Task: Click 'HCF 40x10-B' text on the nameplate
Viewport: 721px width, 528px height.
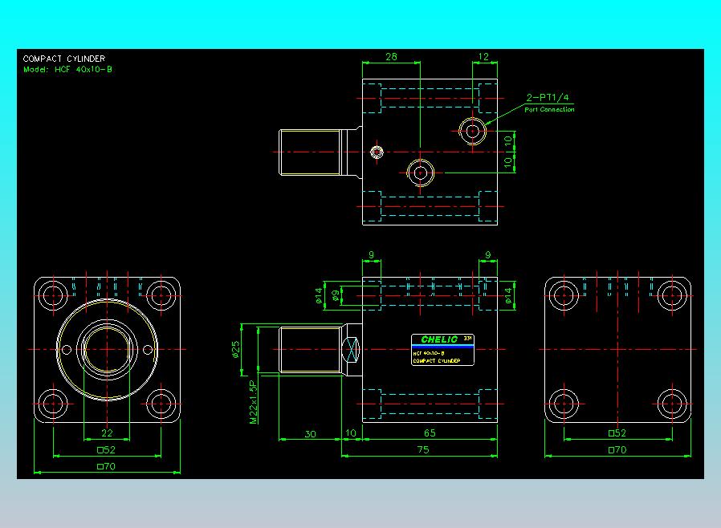Action: [429, 353]
